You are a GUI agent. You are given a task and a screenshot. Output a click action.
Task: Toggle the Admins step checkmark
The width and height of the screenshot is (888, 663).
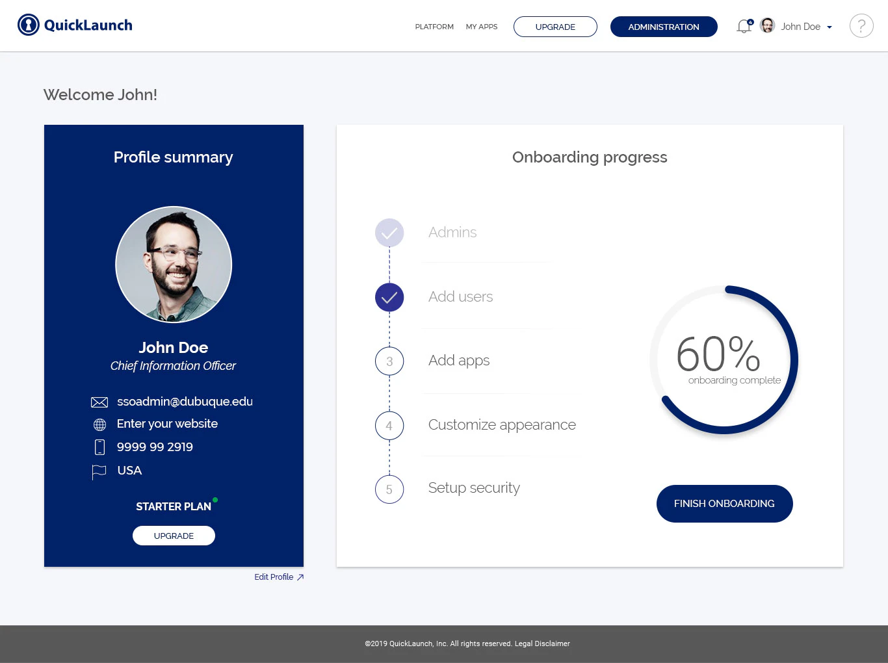(x=389, y=232)
